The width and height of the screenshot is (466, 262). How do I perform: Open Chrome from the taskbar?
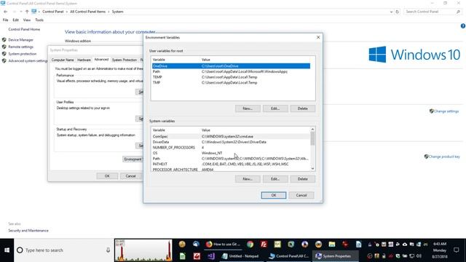click(x=250, y=245)
